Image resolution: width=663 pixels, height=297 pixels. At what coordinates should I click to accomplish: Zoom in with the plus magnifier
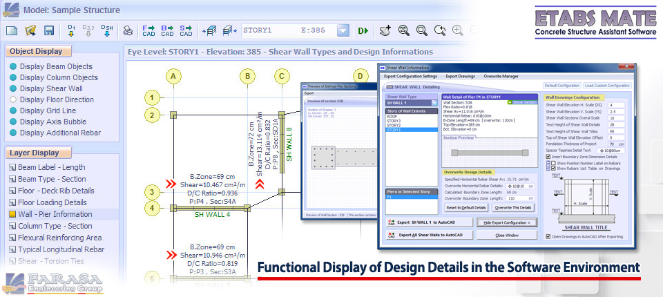click(x=457, y=30)
